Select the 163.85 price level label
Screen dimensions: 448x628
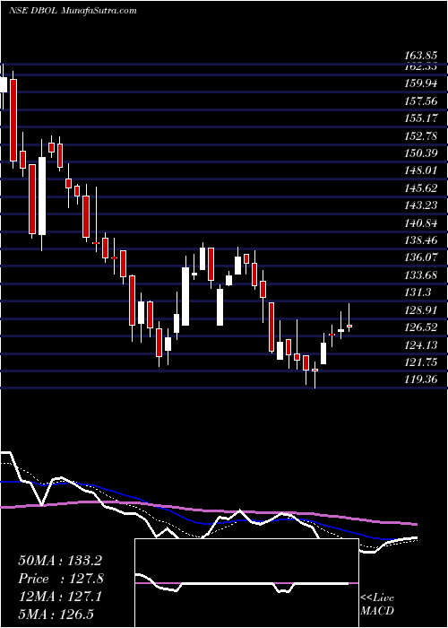coord(421,57)
